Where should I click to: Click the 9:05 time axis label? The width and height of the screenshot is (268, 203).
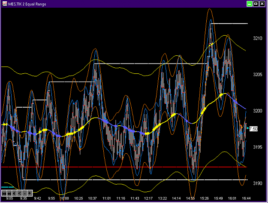click(9, 198)
